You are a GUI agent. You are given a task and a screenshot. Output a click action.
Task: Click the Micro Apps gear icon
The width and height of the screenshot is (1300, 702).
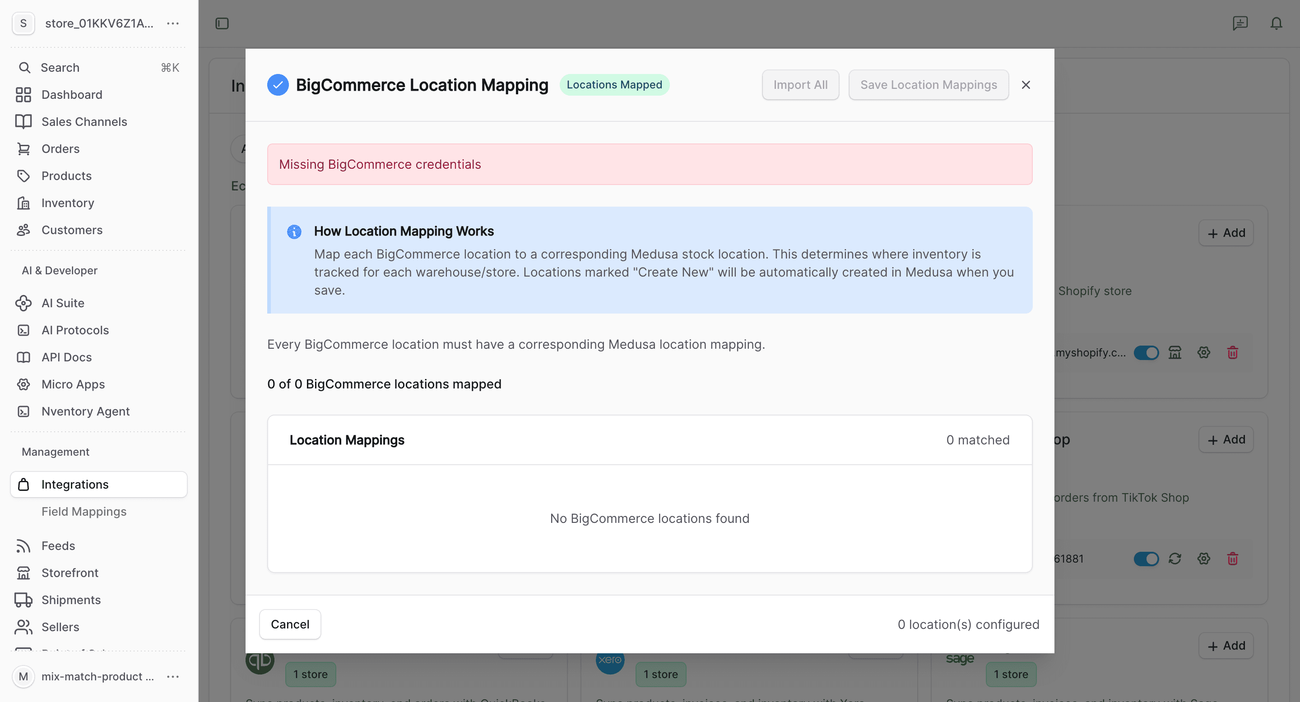pos(23,384)
